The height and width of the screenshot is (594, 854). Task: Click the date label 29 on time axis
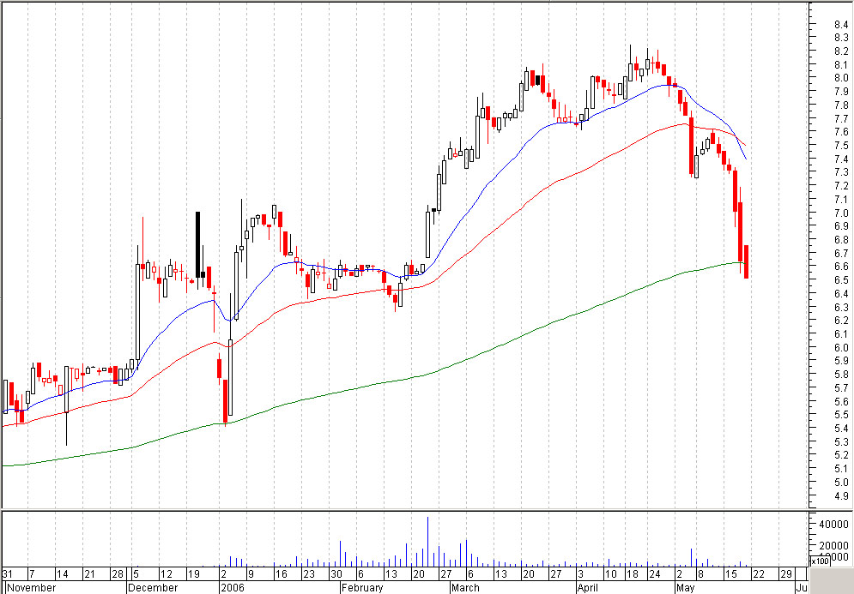tap(786, 574)
